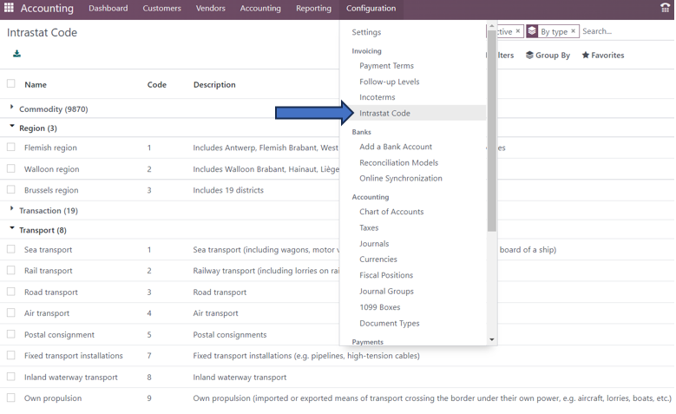The width and height of the screenshot is (676, 414).
Task: Click the export download icon
Action: [16, 54]
